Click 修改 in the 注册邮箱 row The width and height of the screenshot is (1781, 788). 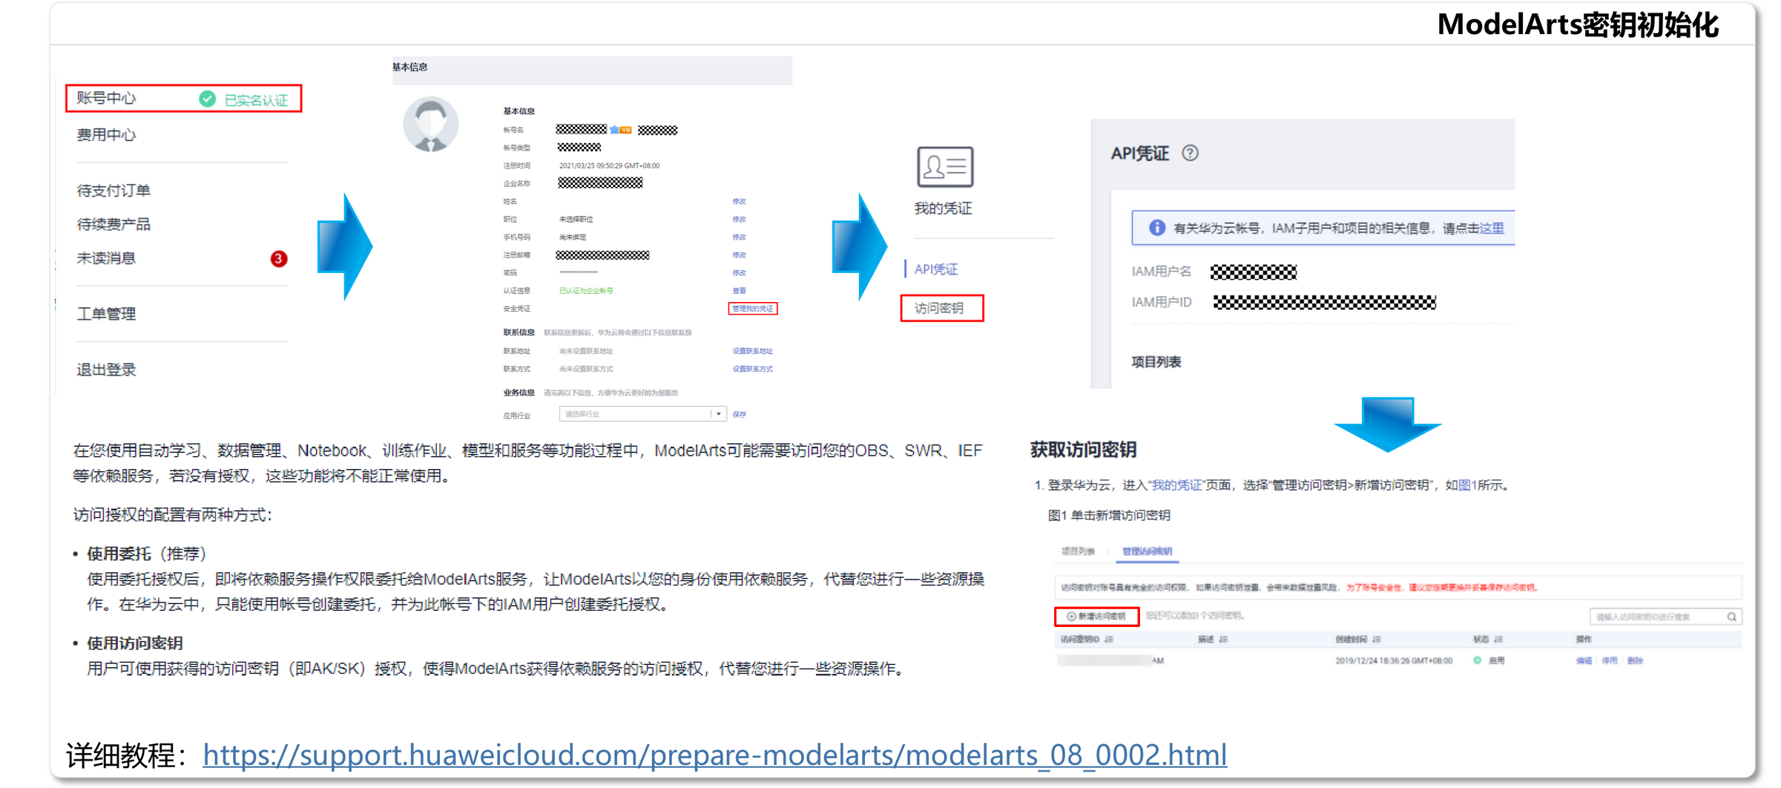pyautogui.click(x=739, y=255)
